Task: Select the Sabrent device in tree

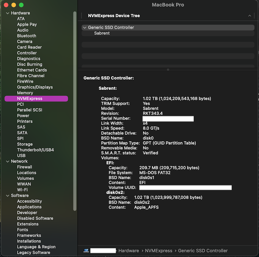Action: click(102, 33)
